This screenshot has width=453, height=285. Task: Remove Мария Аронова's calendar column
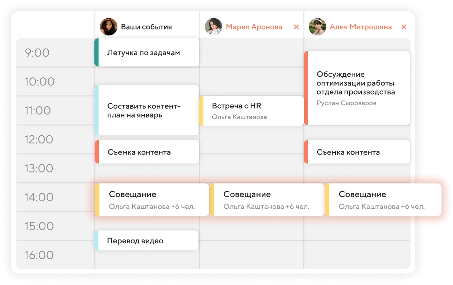pos(296,27)
